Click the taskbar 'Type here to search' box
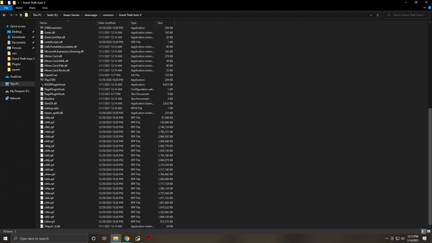This screenshot has width=432, height=243. click(x=50, y=239)
